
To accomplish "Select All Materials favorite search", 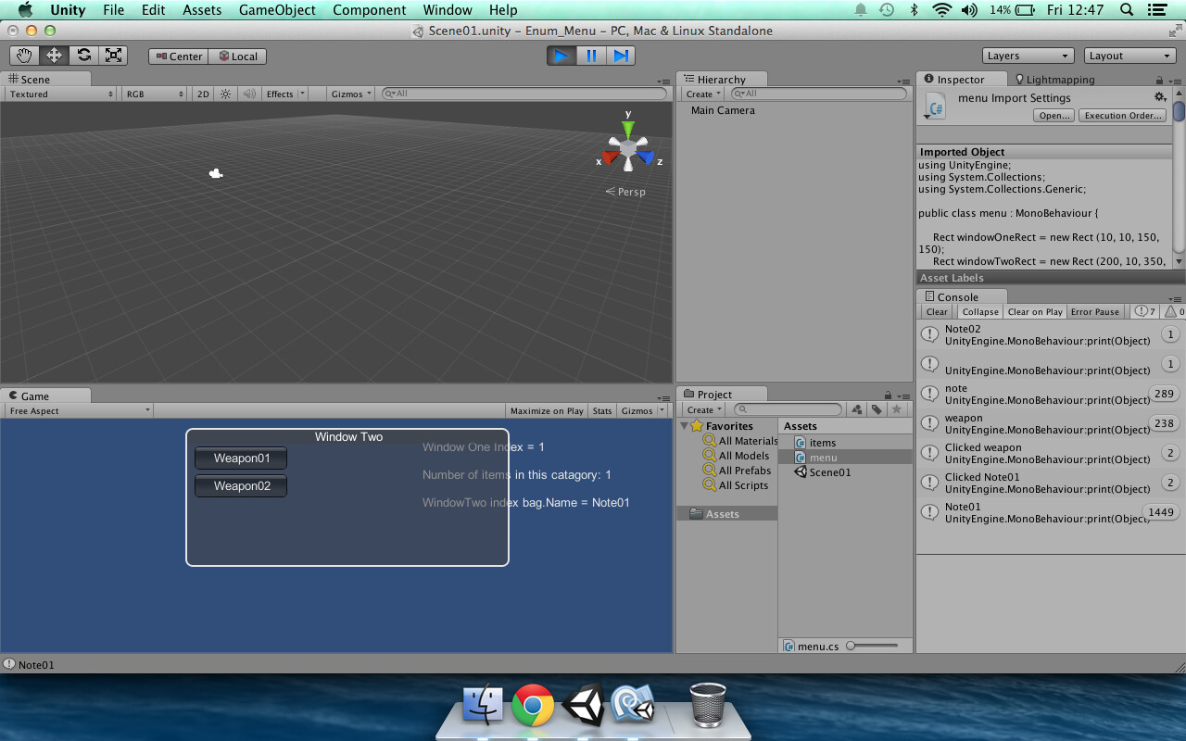I will pos(739,441).
